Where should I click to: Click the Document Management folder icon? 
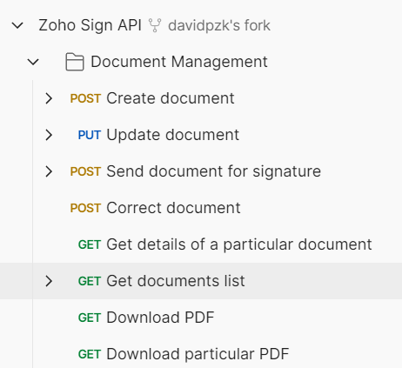[x=75, y=62]
